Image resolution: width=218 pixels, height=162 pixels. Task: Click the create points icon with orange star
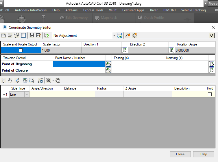[134, 35]
